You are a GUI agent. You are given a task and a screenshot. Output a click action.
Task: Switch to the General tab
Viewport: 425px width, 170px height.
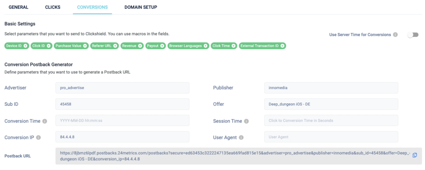coord(18,7)
